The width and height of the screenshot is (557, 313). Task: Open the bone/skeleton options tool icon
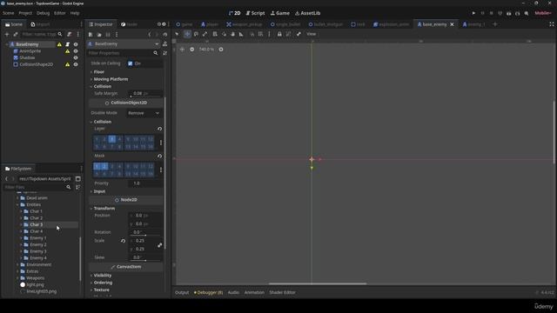pyautogui.click(x=299, y=34)
